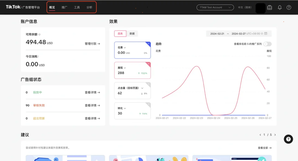Click the next page arrow beside 1/5
The height and width of the screenshot is (161, 298).
click(x=275, y=135)
